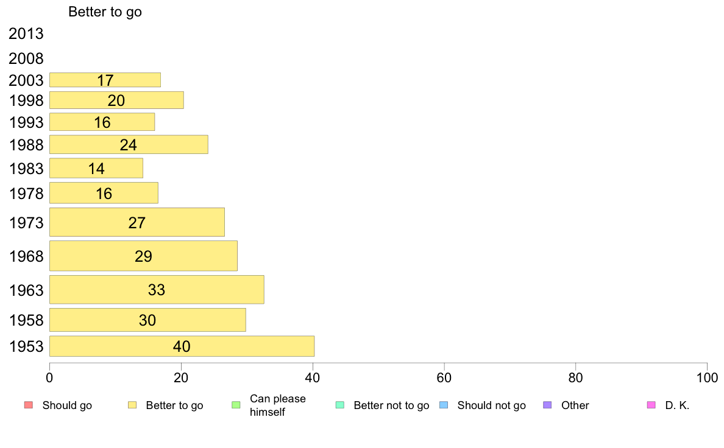This screenshot has width=724, height=448.
Task: Select the blue Should not go swatch
Action: point(444,405)
